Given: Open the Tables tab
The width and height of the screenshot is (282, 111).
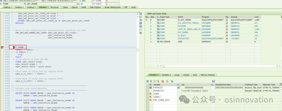Looking at the screenshot, I should [65, 7].
